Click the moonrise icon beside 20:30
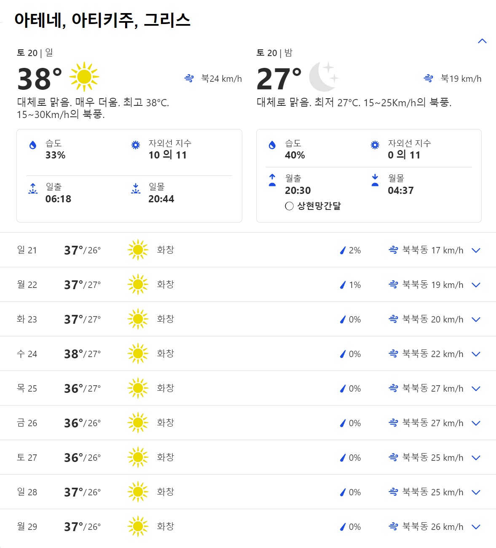This screenshot has height=548, width=496. (272, 180)
